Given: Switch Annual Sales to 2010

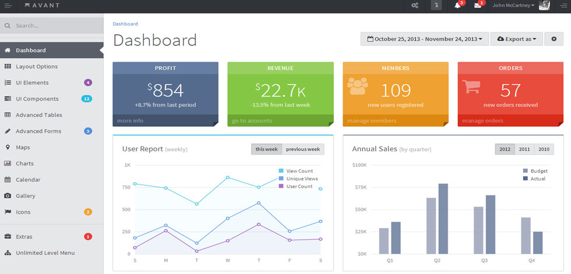Looking at the screenshot, I should [x=544, y=150].
